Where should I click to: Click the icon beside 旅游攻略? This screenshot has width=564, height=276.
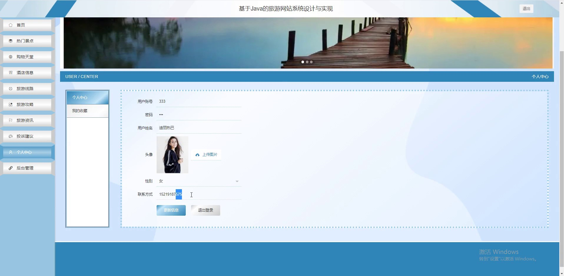[11, 104]
